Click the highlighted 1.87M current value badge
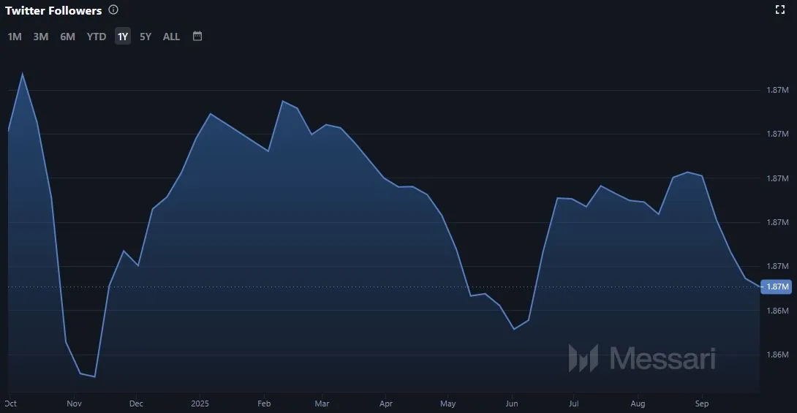 [777, 287]
